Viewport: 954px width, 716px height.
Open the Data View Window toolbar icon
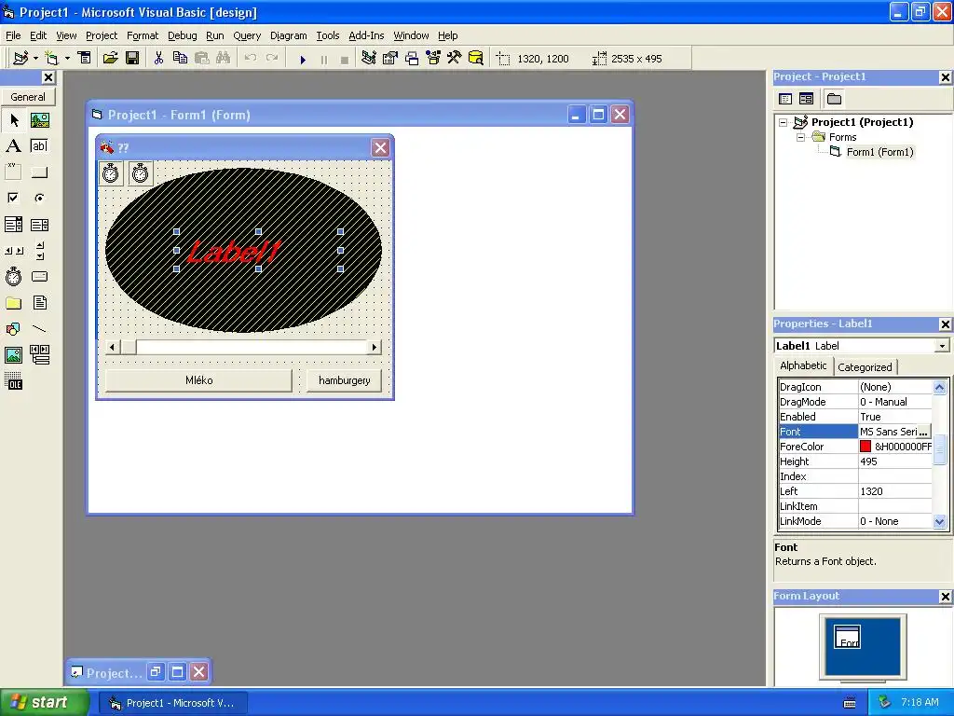(476, 59)
